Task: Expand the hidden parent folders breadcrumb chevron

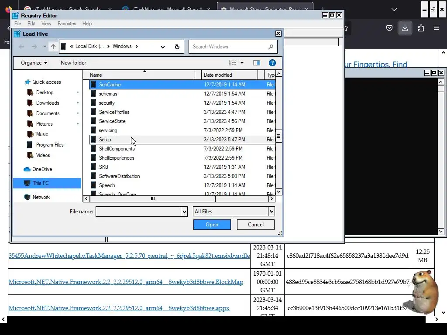Action: coord(72,46)
